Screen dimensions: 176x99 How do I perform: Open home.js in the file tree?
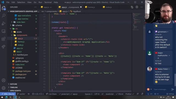pos(21,42)
